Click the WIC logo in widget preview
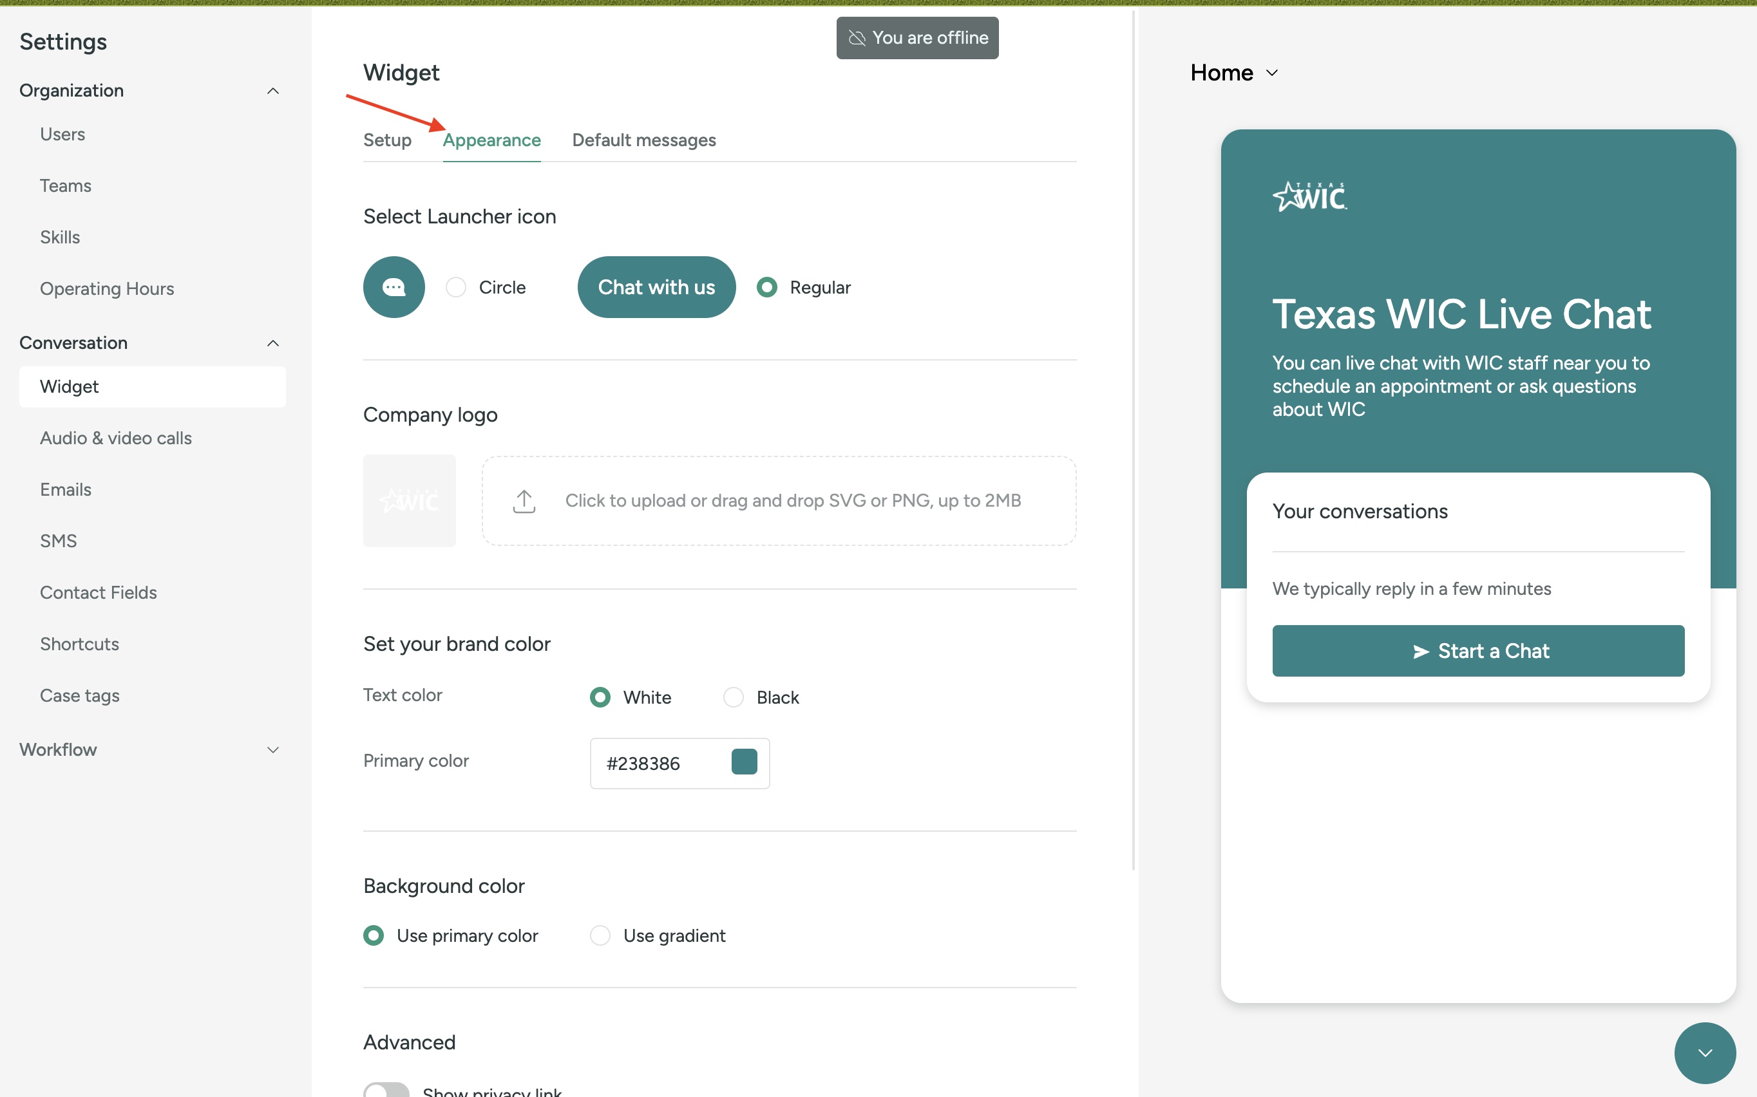This screenshot has height=1097, width=1757. point(1309,196)
